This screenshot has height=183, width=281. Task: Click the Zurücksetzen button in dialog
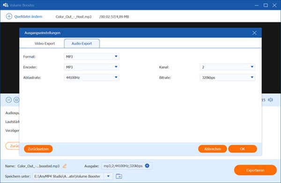click(x=38, y=149)
